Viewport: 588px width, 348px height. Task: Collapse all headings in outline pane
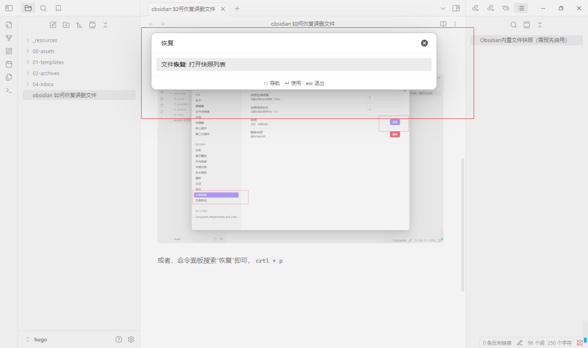[540, 25]
